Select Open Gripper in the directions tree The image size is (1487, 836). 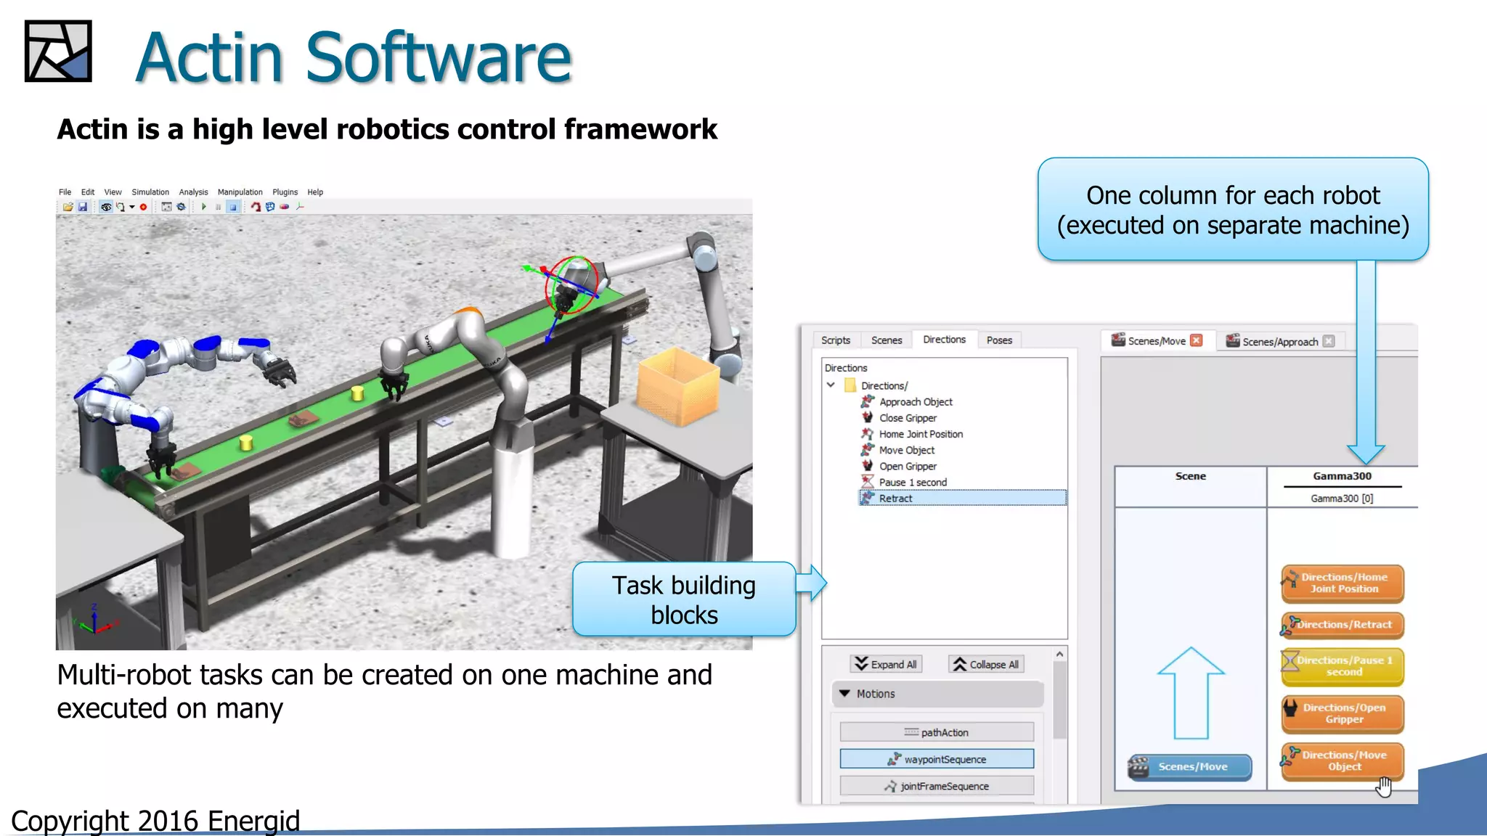(x=899, y=466)
